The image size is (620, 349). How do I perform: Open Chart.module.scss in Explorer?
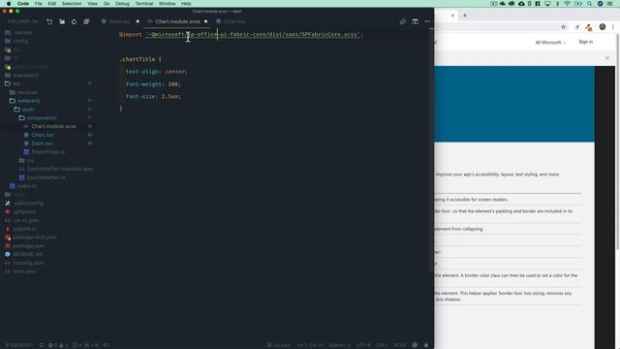(47, 126)
